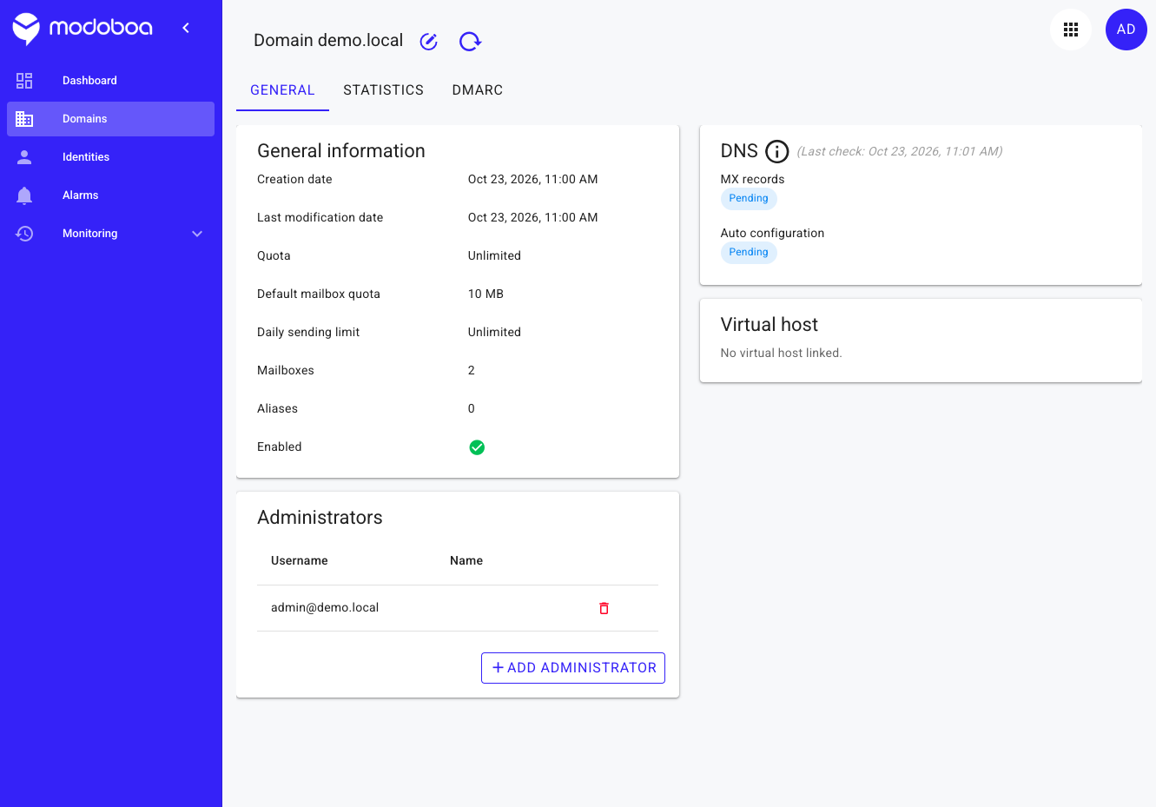1156x807 pixels.
Task: Click the MX records Pending badge
Action: (749, 199)
